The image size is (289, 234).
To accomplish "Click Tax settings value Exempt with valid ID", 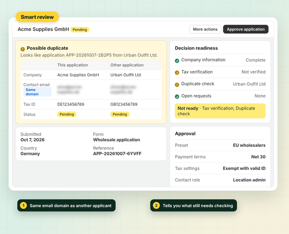I will [244, 169].
